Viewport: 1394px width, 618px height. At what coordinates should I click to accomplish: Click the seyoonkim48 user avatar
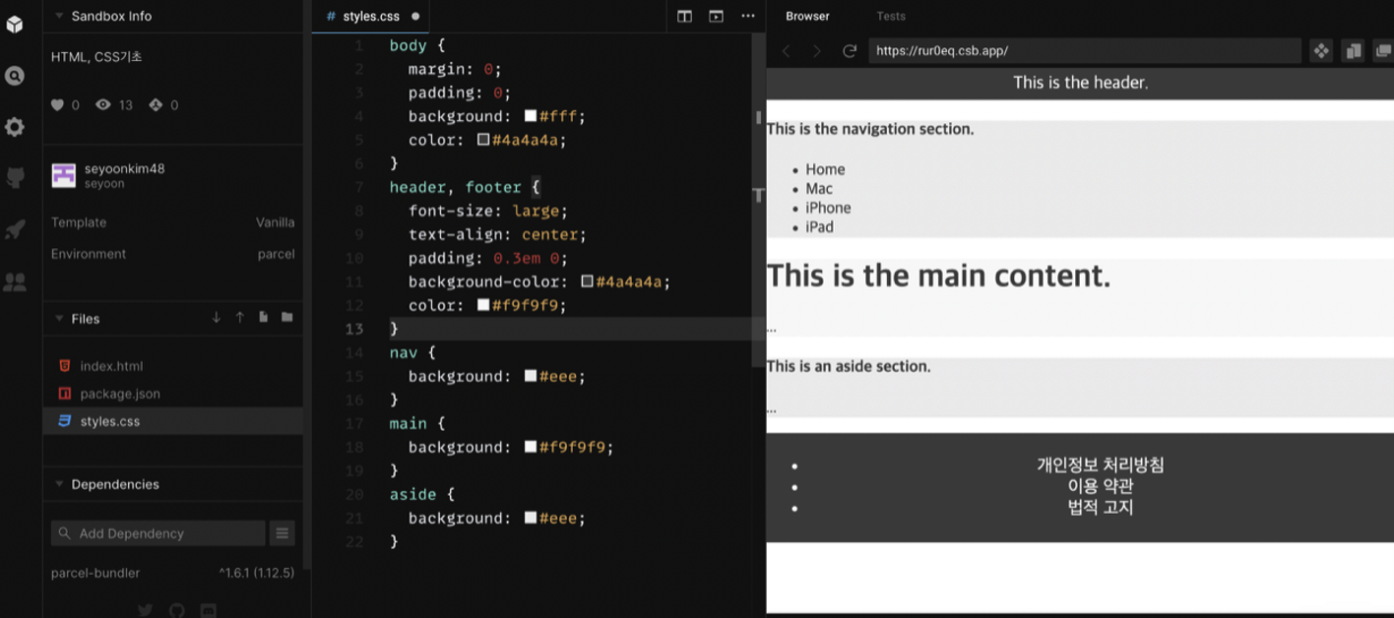click(x=63, y=175)
